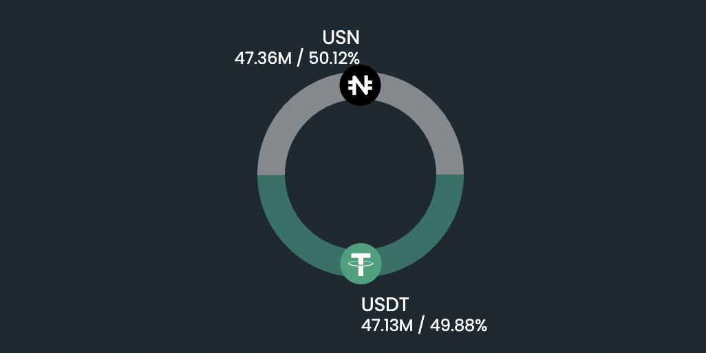
Task: Click the 49.88% share value
Action: (458, 325)
